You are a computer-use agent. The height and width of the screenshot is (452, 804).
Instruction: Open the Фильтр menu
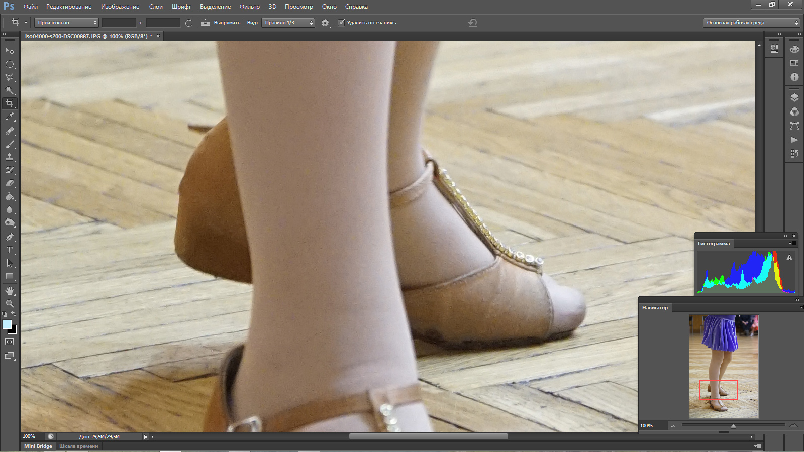tap(249, 7)
